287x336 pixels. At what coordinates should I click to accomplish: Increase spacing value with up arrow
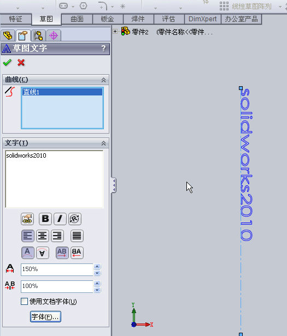[97, 283]
